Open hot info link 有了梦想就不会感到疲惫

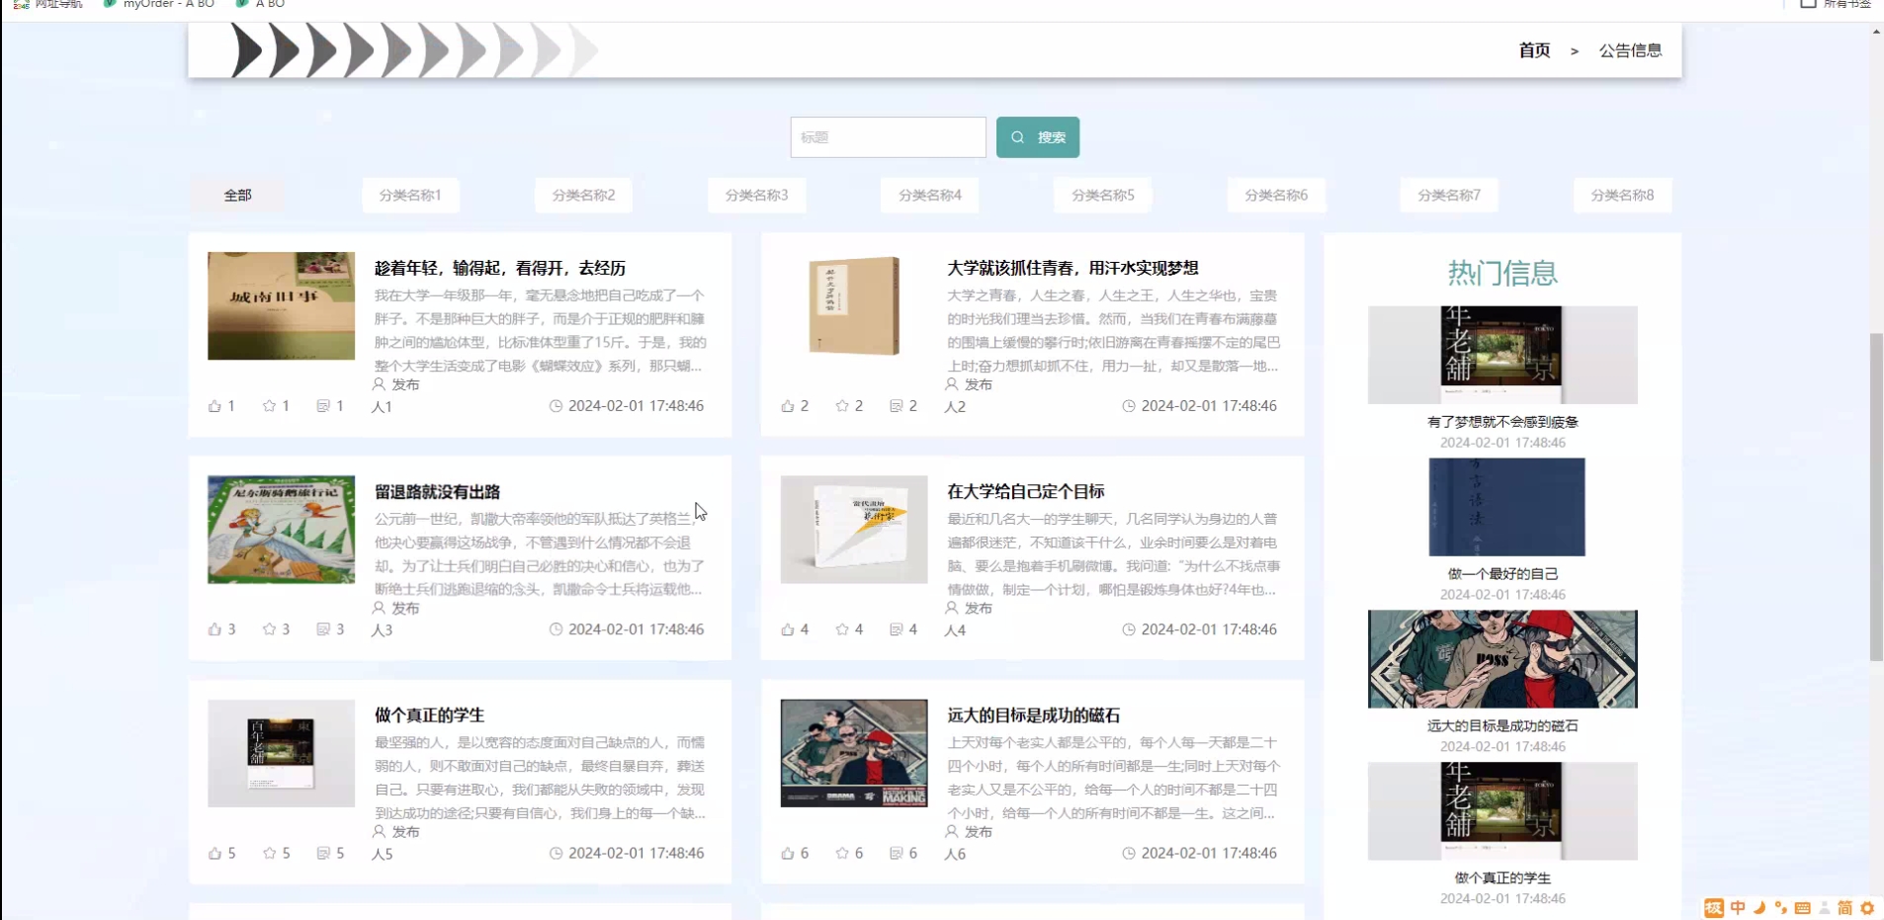pyautogui.click(x=1501, y=422)
